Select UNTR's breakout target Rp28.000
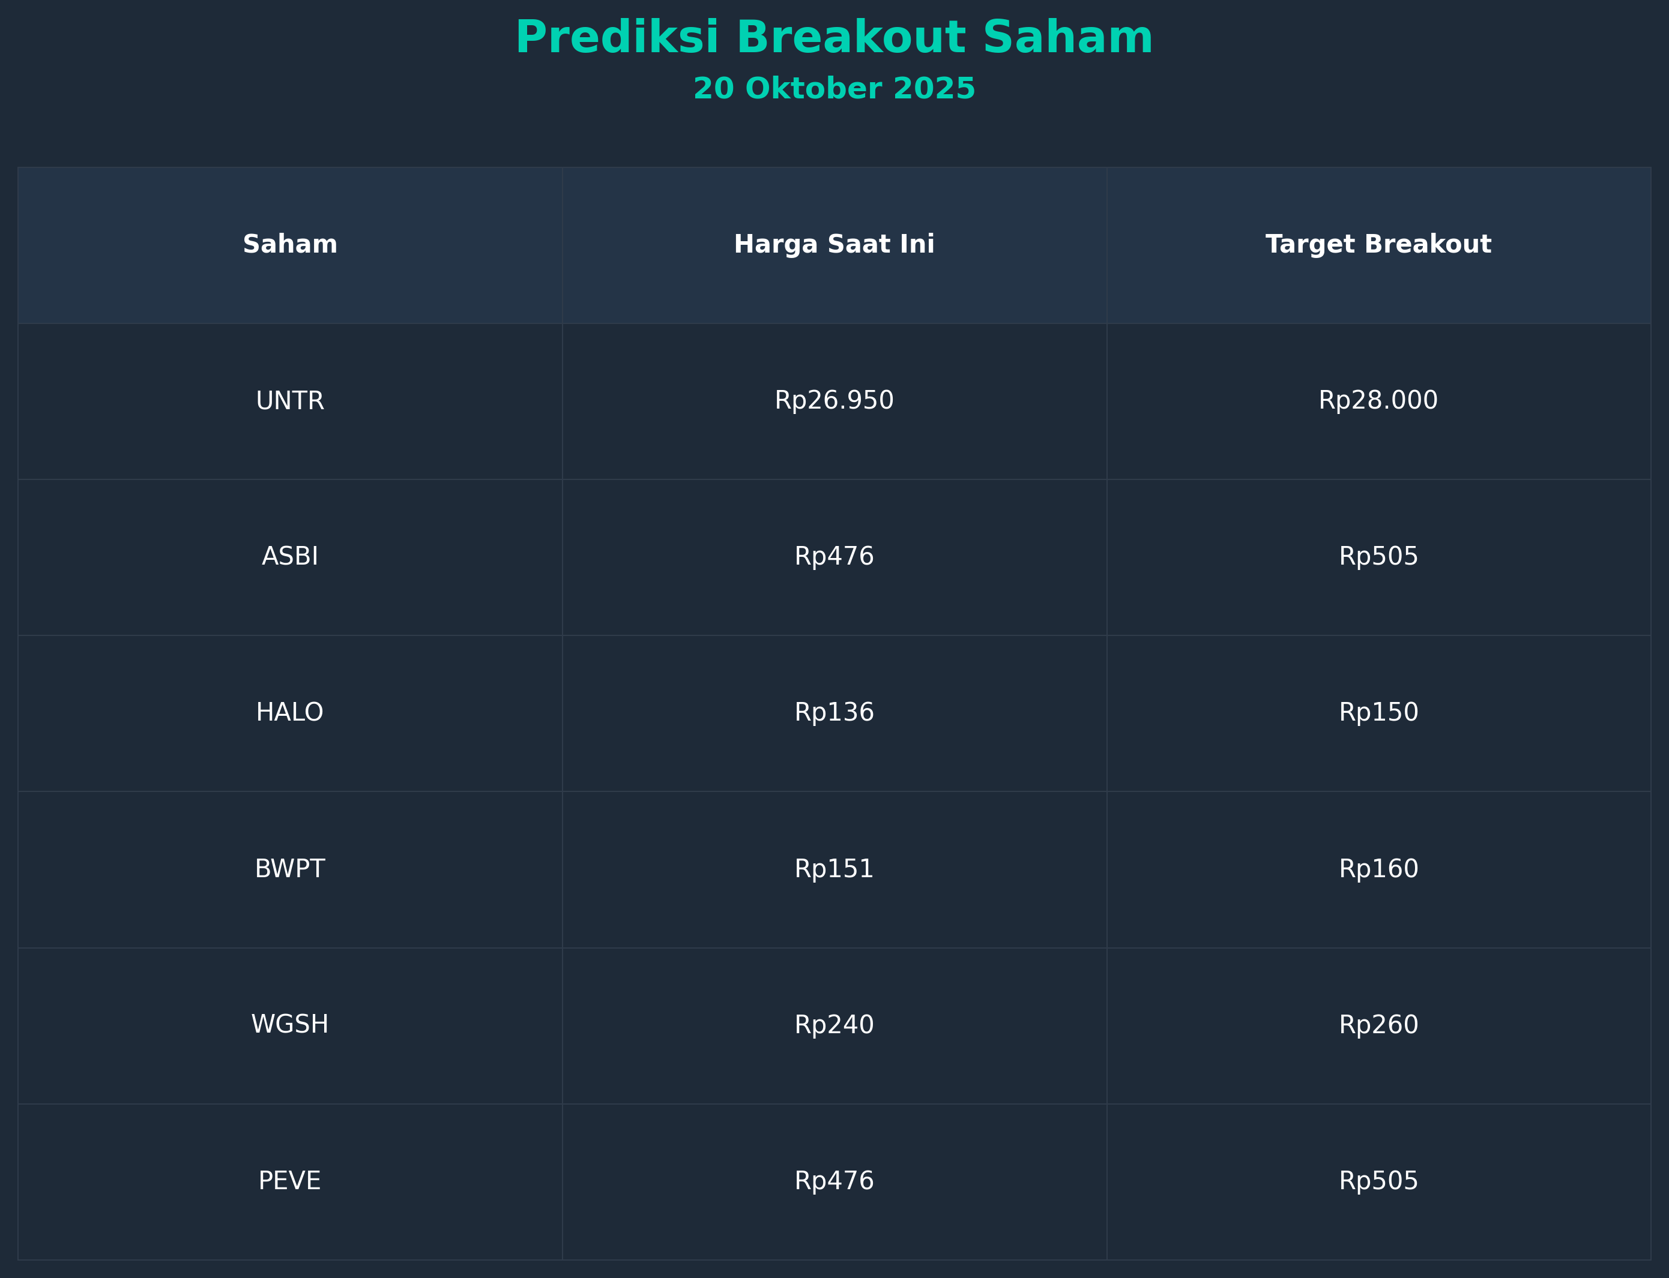The height and width of the screenshot is (1278, 1669). [1378, 401]
